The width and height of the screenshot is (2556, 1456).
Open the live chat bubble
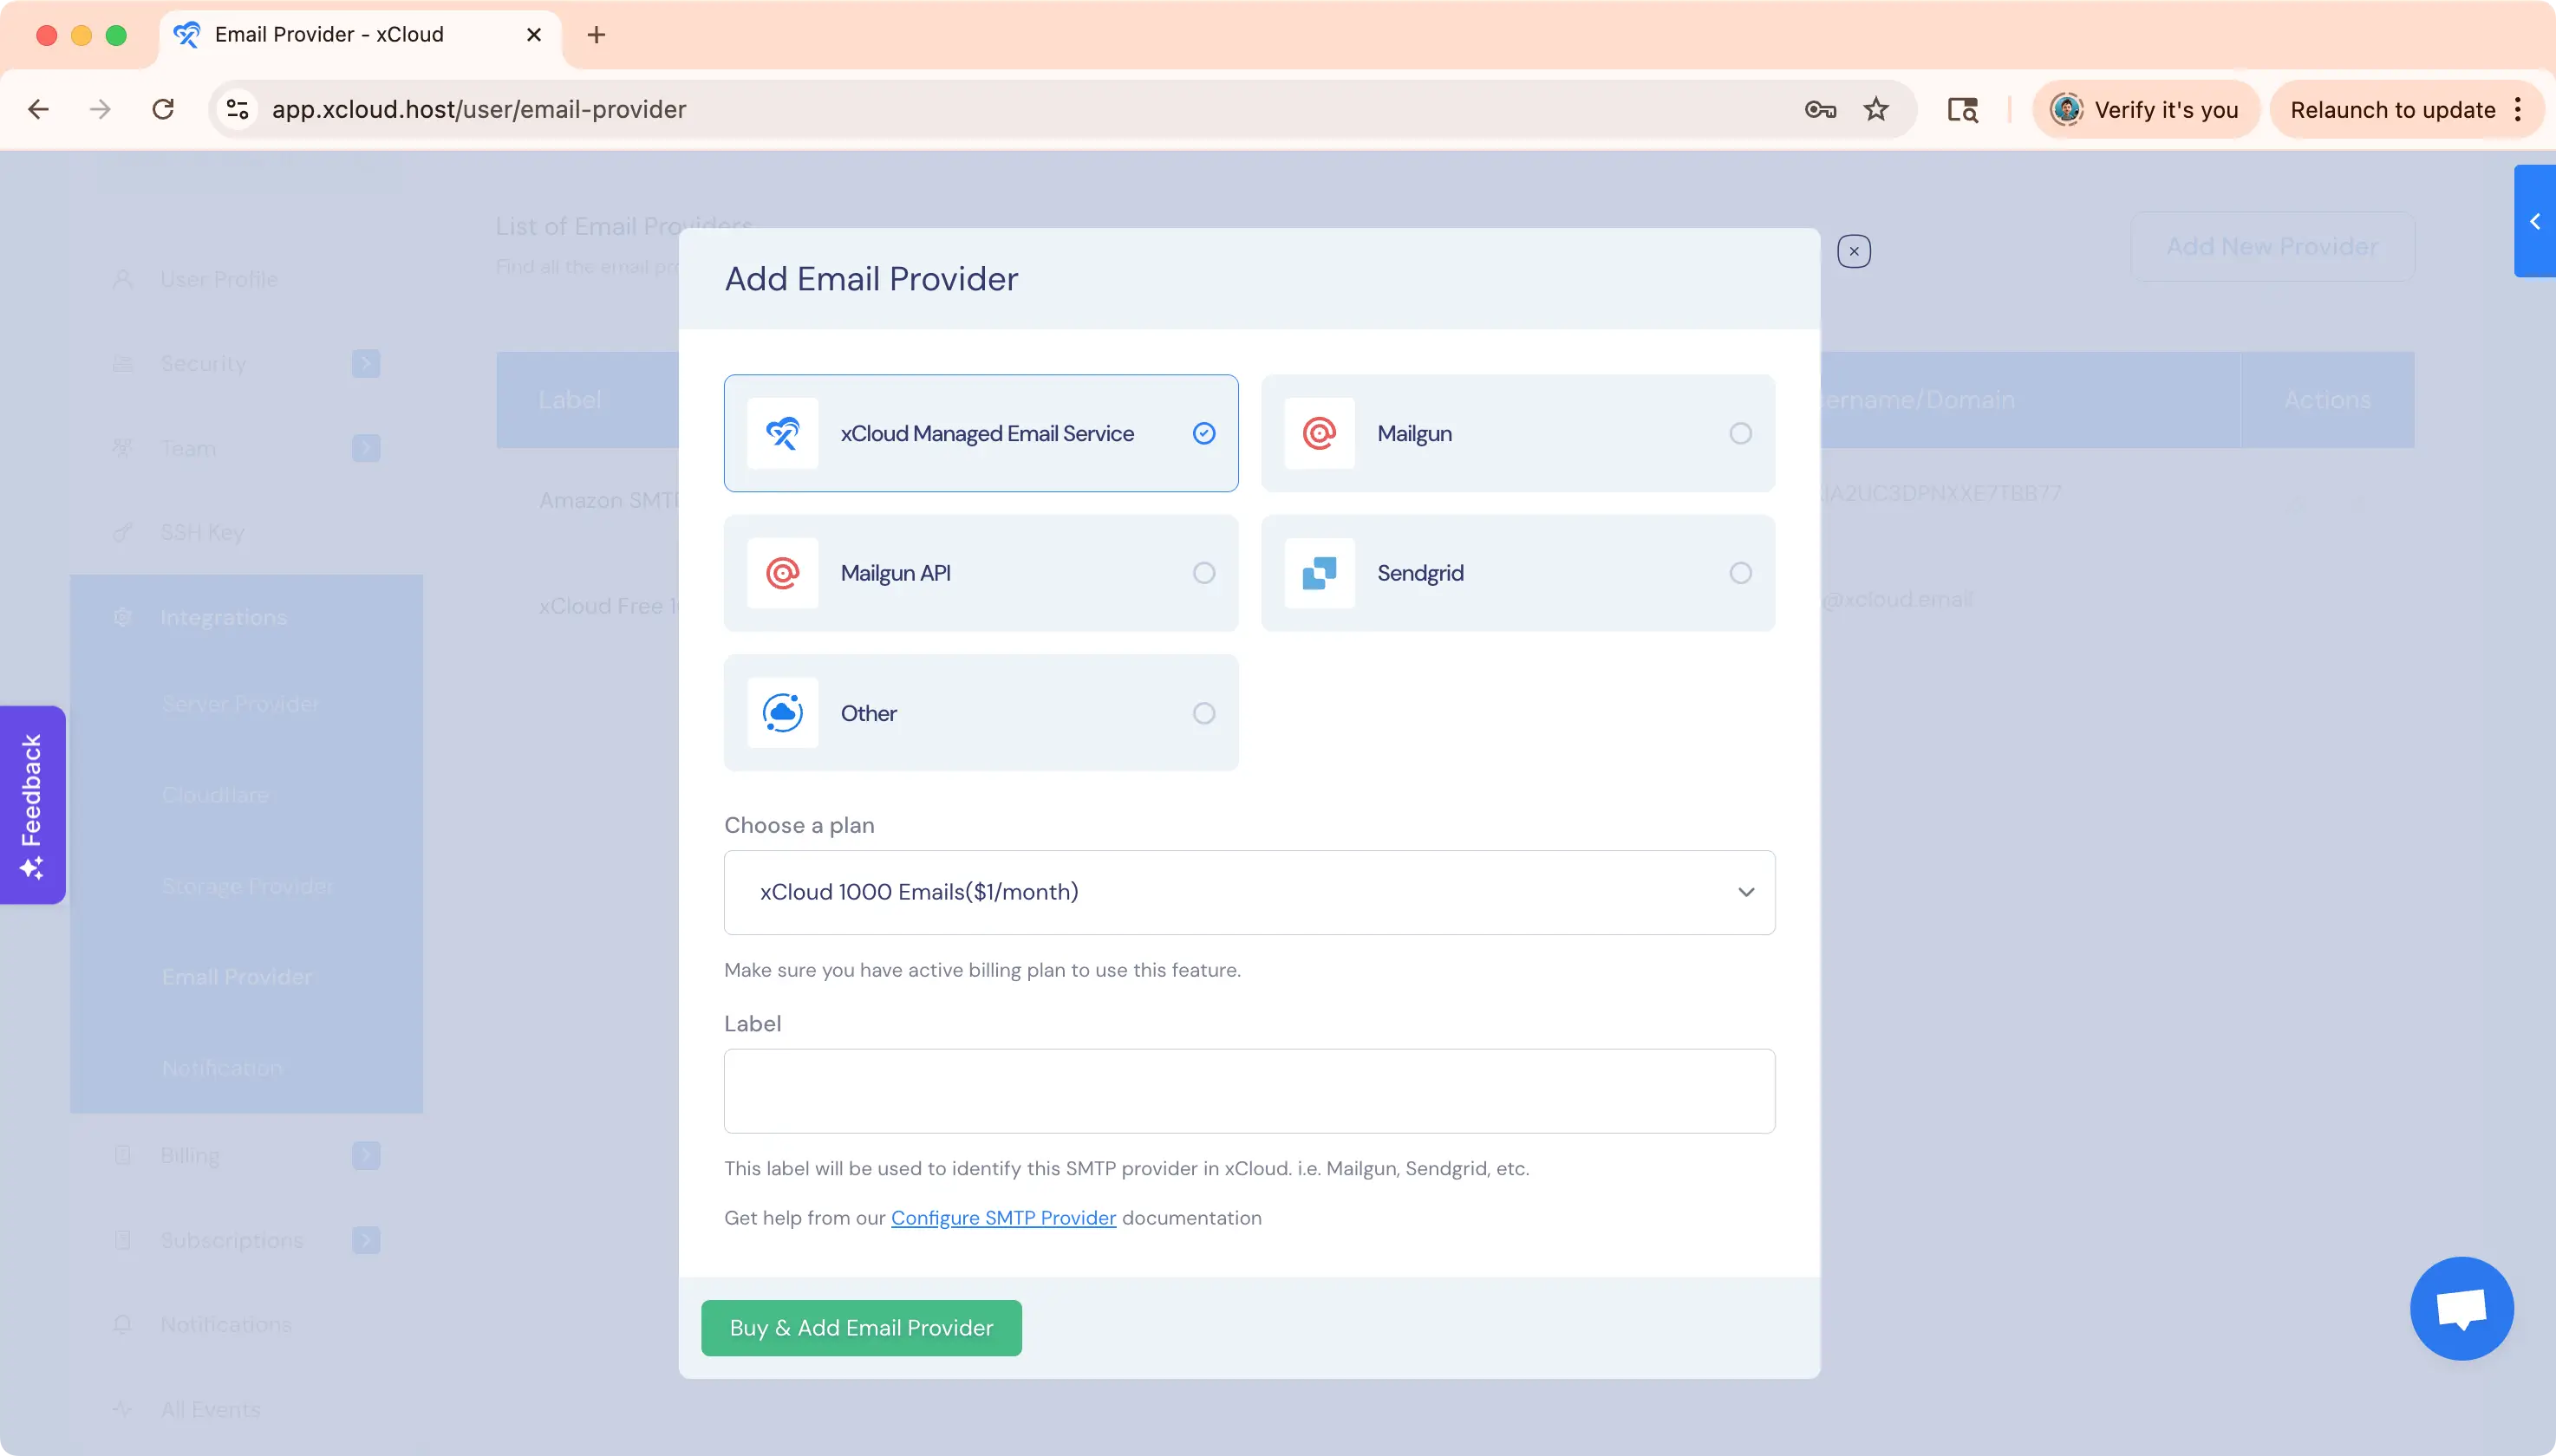click(x=2461, y=1308)
